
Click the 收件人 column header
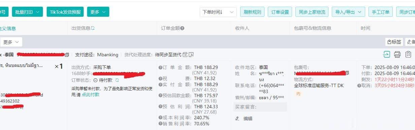click(242, 28)
